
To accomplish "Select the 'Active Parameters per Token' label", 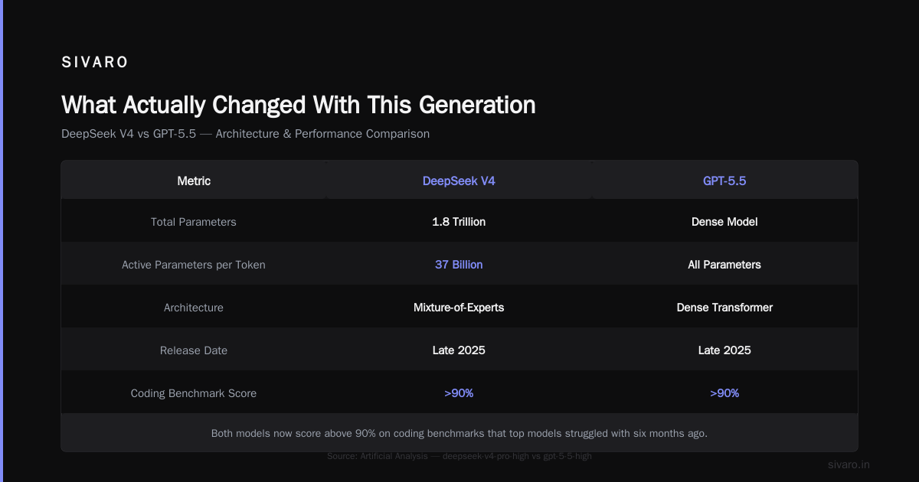I will [194, 265].
